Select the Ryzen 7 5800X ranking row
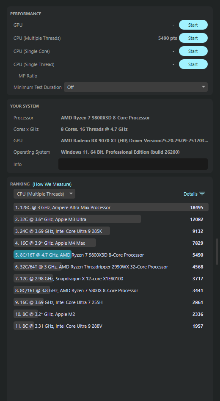This screenshot has height=401, width=220. [x=111, y=290]
